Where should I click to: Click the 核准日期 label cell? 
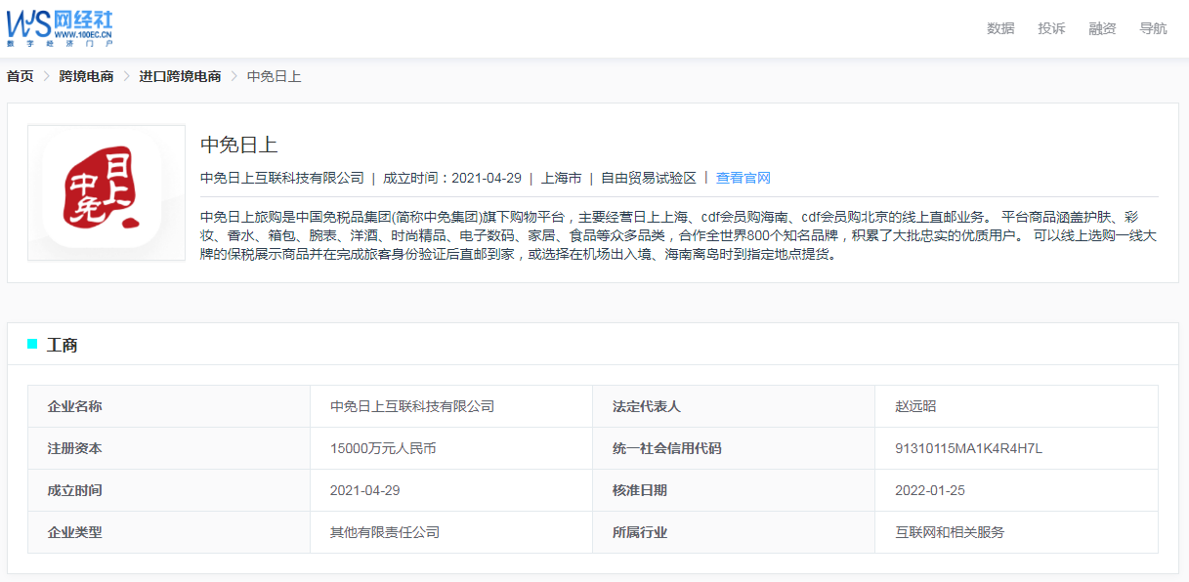click(x=734, y=490)
